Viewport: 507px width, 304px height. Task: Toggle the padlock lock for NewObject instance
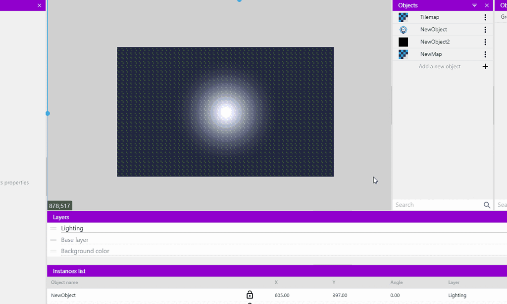(x=250, y=294)
